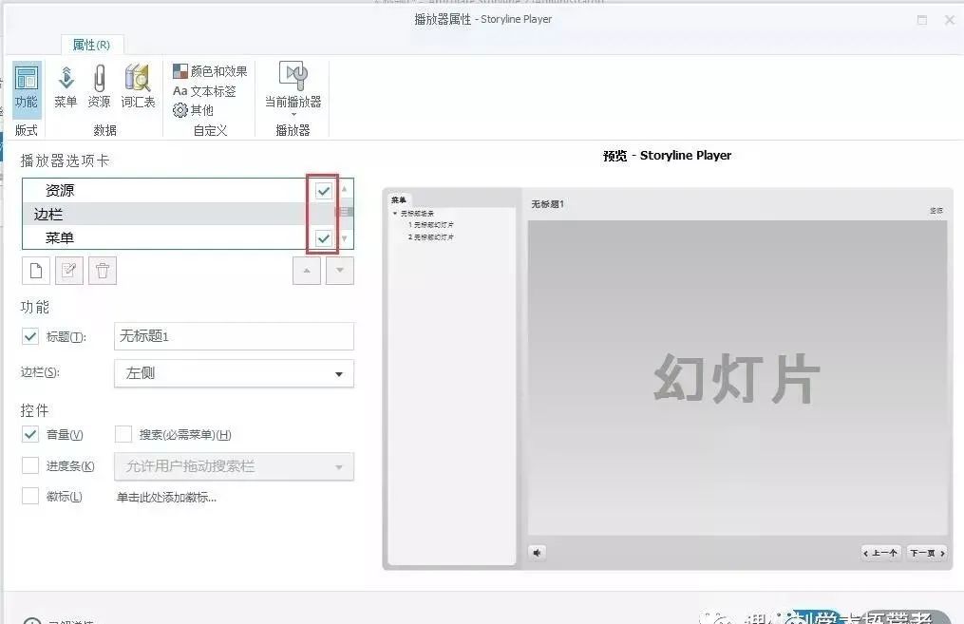The height and width of the screenshot is (624, 964).
Task: Collapse 无标题场景 tree node in preview
Action: 395,214
